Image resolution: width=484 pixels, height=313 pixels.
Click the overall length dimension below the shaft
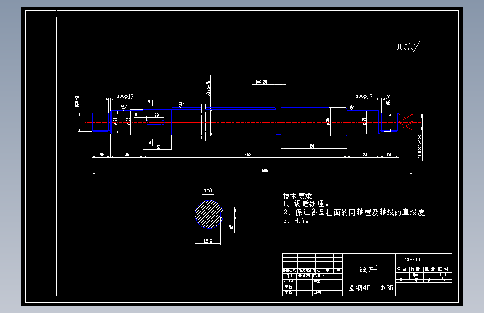pos(265,170)
